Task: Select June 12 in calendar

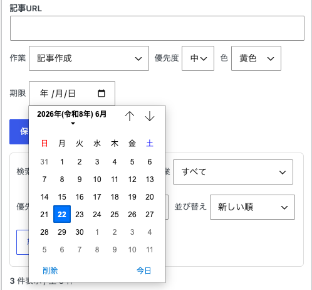Action: click(132, 180)
